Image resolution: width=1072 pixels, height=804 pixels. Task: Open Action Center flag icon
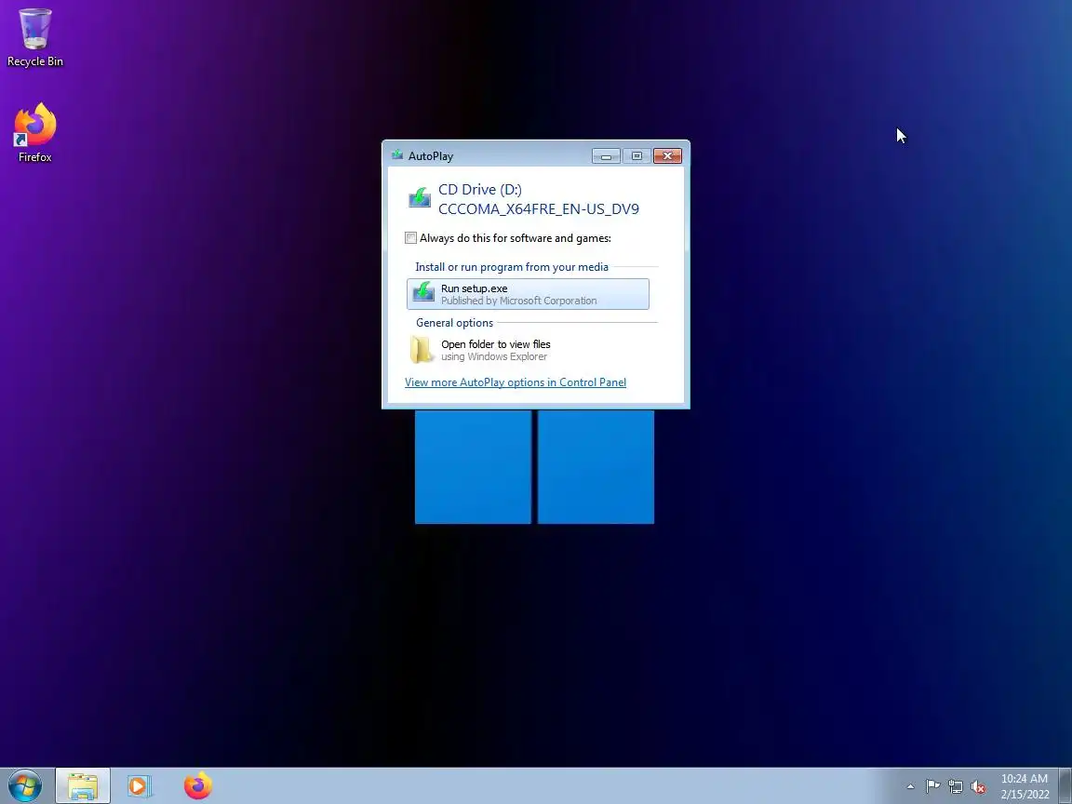[932, 787]
